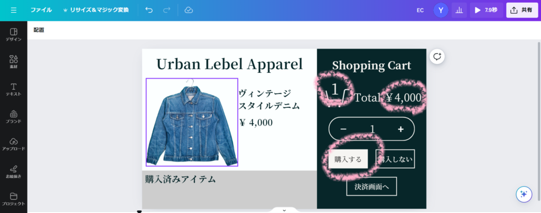Click the 配置 position button

39,30
